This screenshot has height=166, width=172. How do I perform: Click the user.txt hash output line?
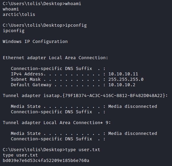coord(46,161)
